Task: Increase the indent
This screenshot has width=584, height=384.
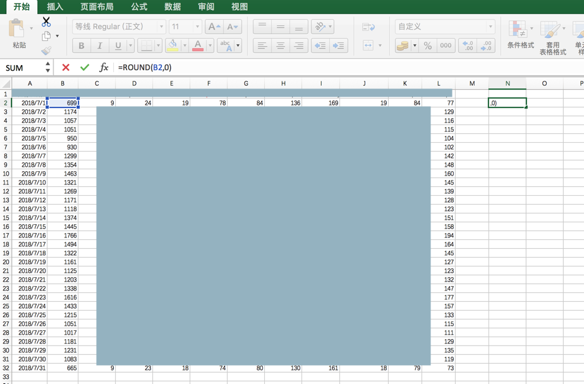Action: point(339,45)
